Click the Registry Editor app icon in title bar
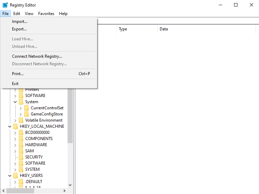This screenshot has height=194, width=259. 5,5
